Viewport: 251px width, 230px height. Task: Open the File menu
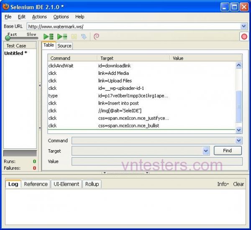(x=8, y=17)
